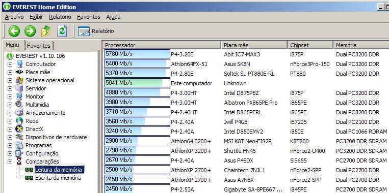389x193 pixels.
Task: Select the Athlon64FX-51 processor entry
Action: tap(189, 64)
